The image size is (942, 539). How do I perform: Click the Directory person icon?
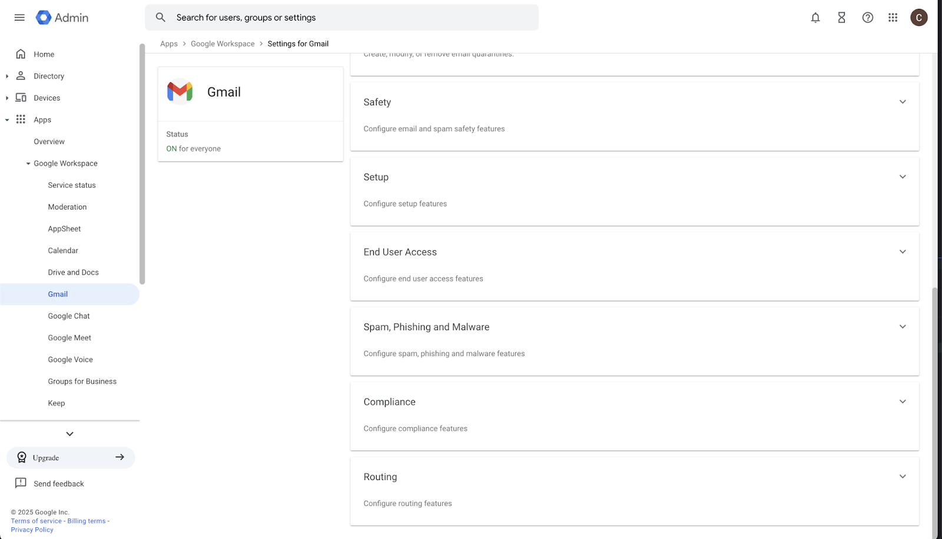click(21, 76)
